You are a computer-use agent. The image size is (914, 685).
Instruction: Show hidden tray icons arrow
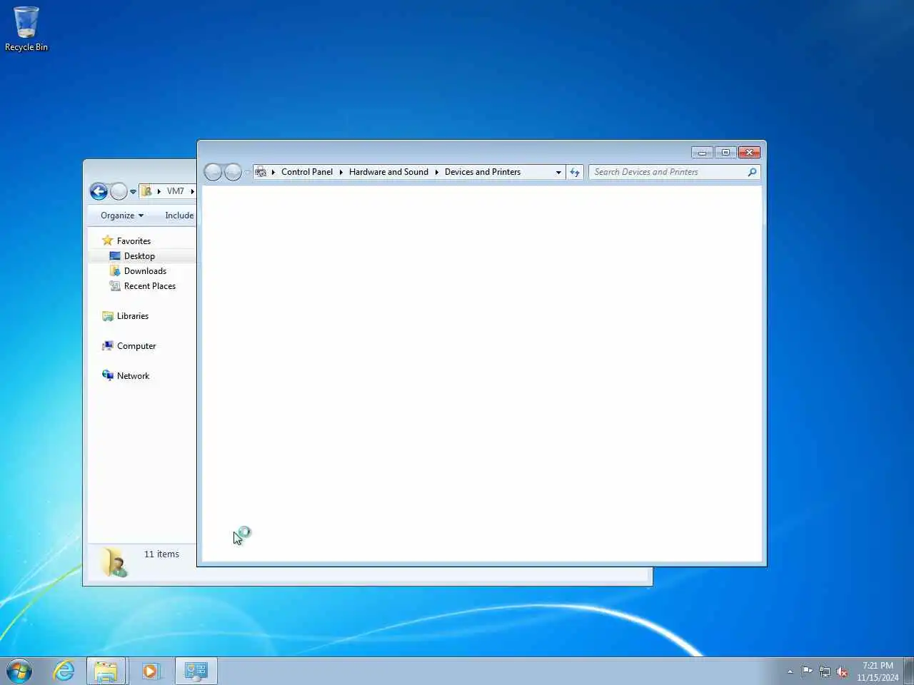tap(790, 671)
